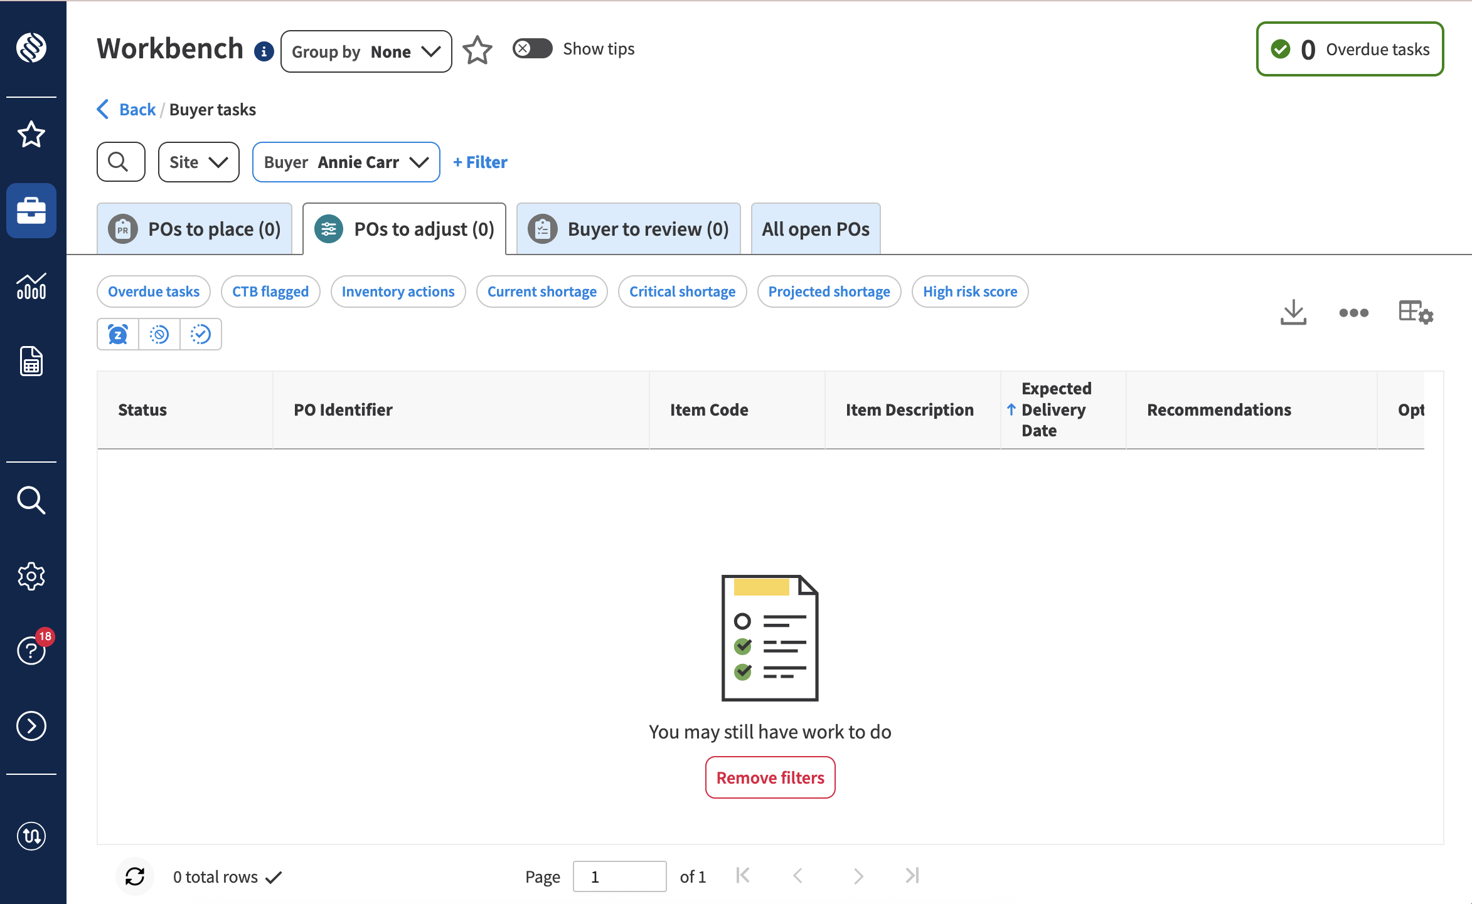1472x904 pixels.
Task: Click the Item Description column header
Action: 913,409
